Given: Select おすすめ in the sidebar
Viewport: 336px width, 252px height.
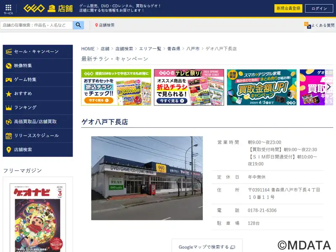Looking at the screenshot, I should coord(38,94).
